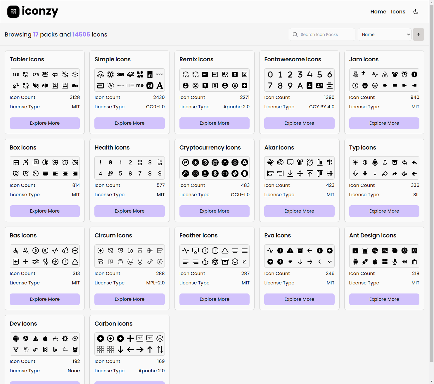This screenshot has height=384, width=434.
Task: Select the layers icon in Carbon Icons
Action: pos(160,338)
